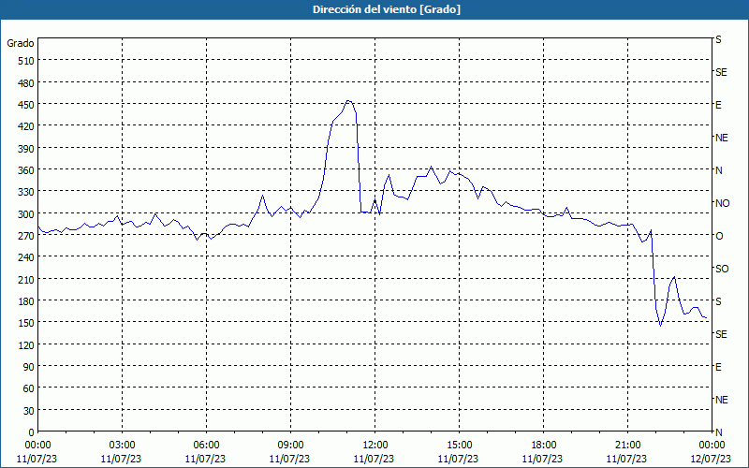Choose the 18:00 time axis label
The image size is (749, 468).
[x=544, y=446]
